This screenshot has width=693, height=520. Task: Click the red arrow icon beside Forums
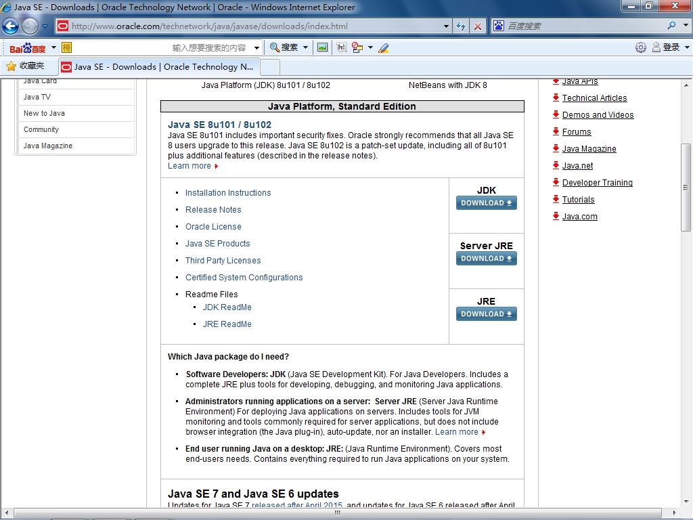tap(556, 131)
